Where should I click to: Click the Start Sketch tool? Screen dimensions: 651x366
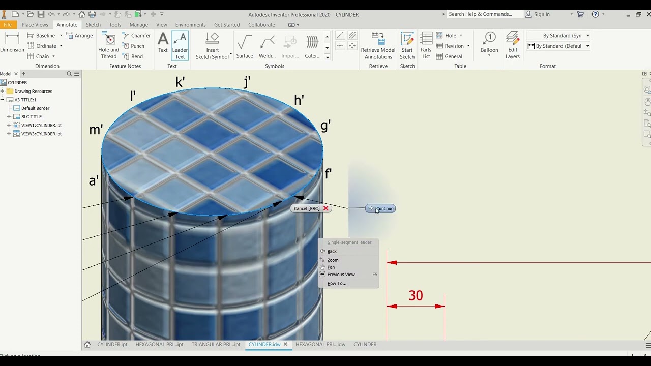point(407,45)
